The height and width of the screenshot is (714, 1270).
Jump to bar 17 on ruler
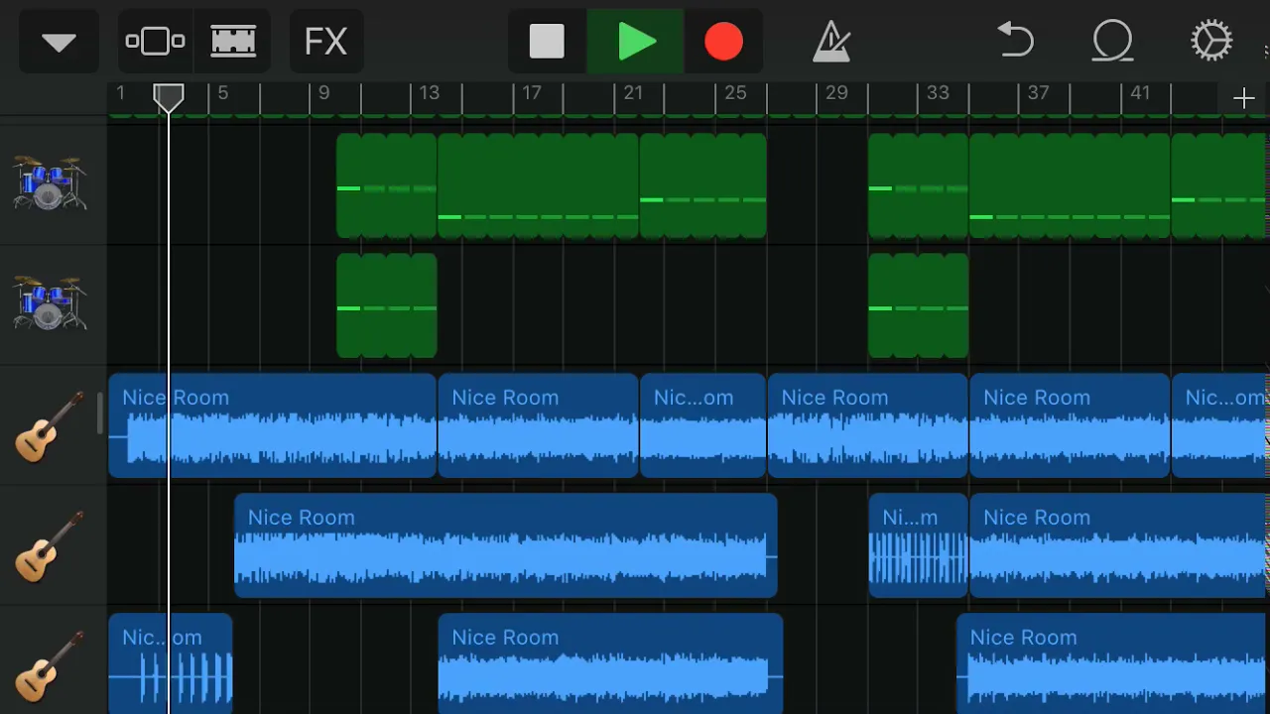tap(532, 93)
